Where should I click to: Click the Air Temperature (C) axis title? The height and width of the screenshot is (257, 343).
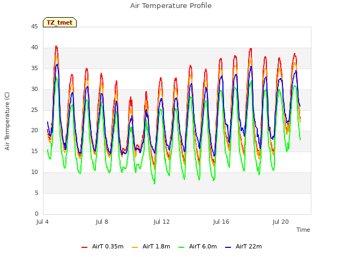click(7, 121)
